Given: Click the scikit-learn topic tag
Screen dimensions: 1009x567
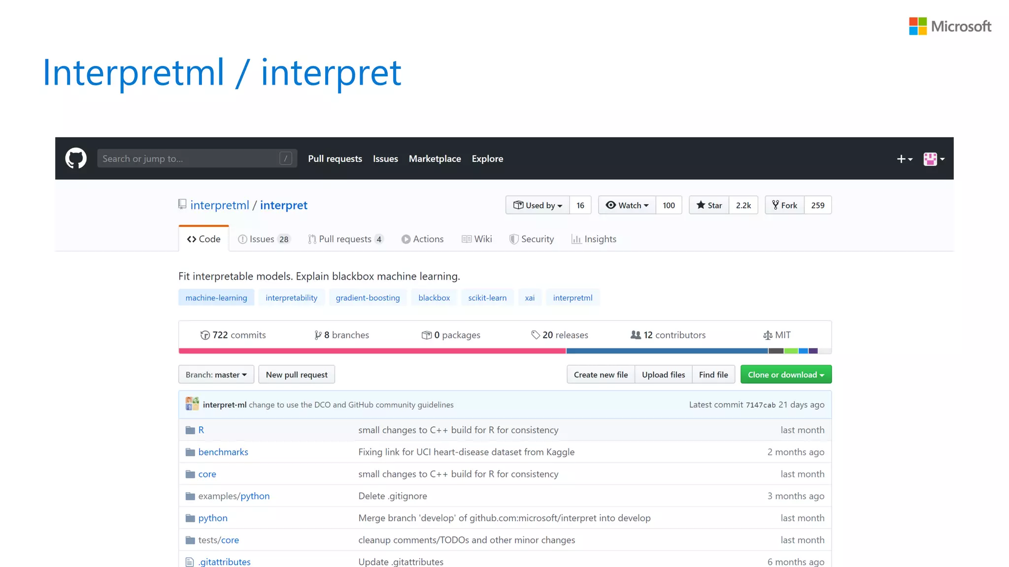Looking at the screenshot, I should click(487, 298).
